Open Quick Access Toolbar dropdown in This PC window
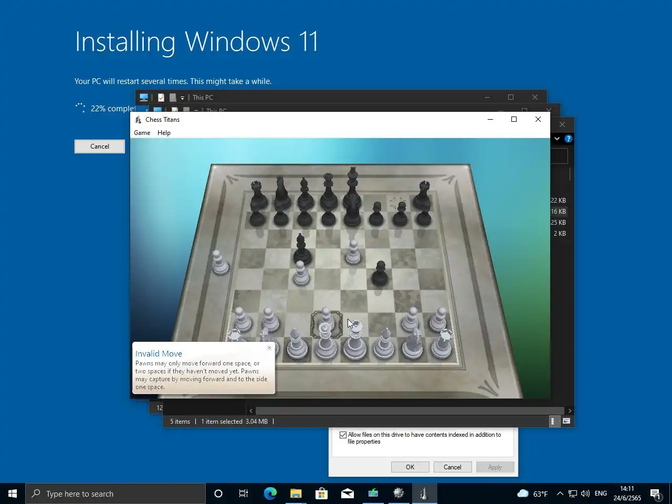 coord(182,98)
